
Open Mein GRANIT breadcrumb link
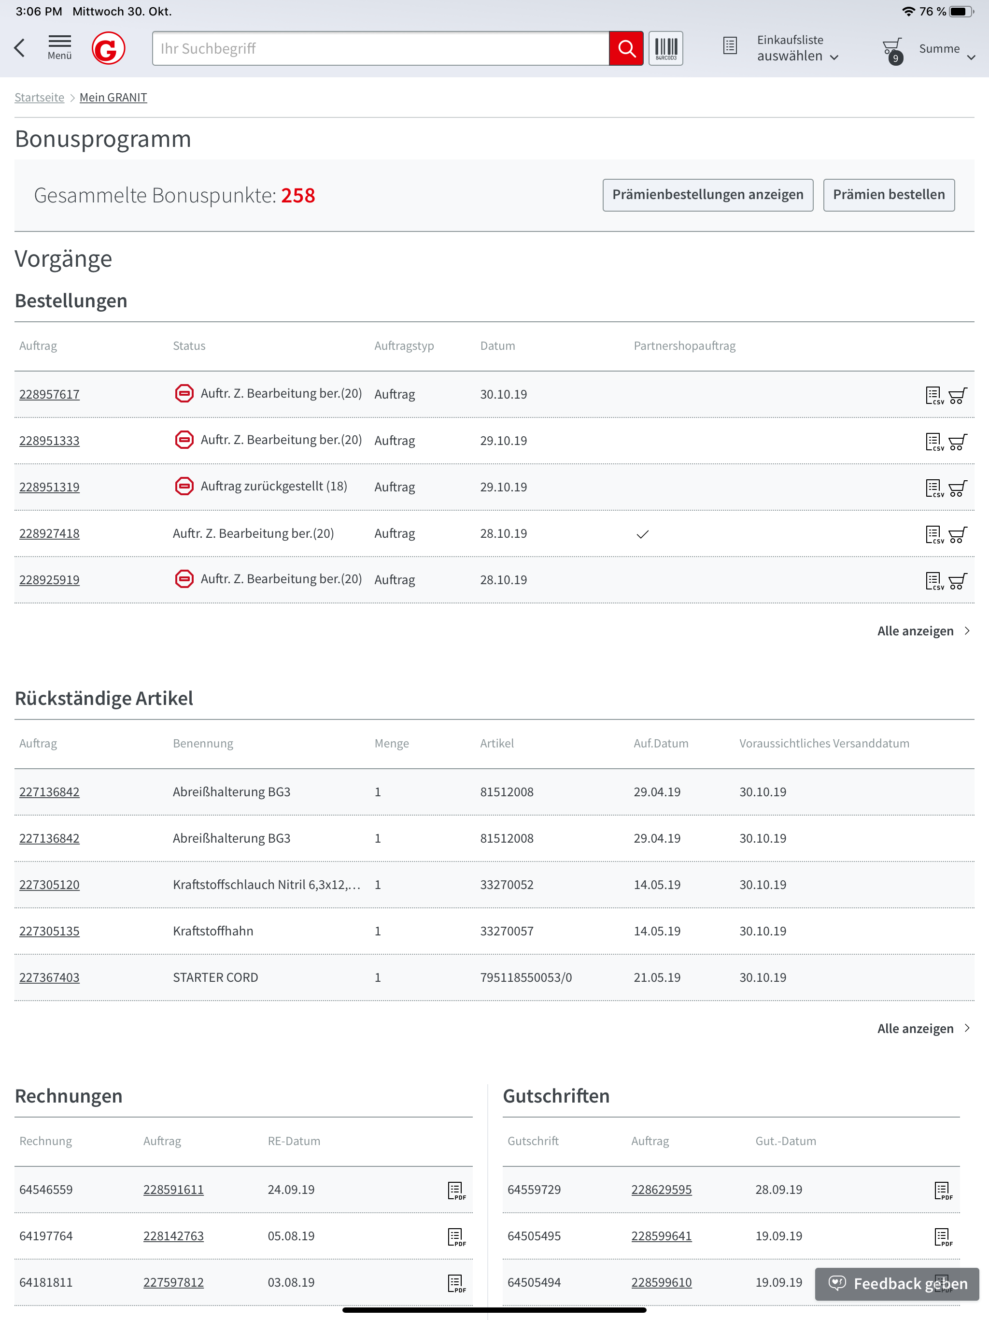(113, 97)
